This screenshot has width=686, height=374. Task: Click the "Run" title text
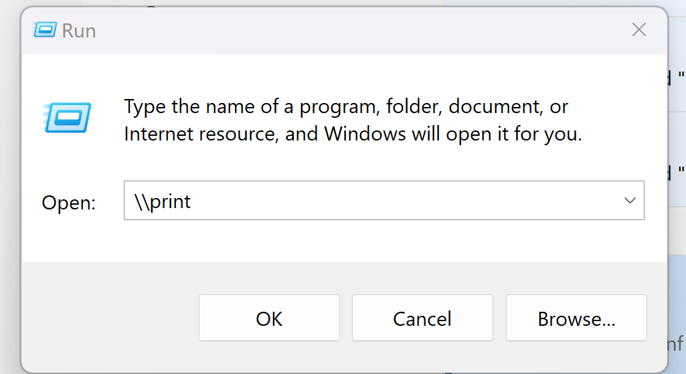[79, 31]
